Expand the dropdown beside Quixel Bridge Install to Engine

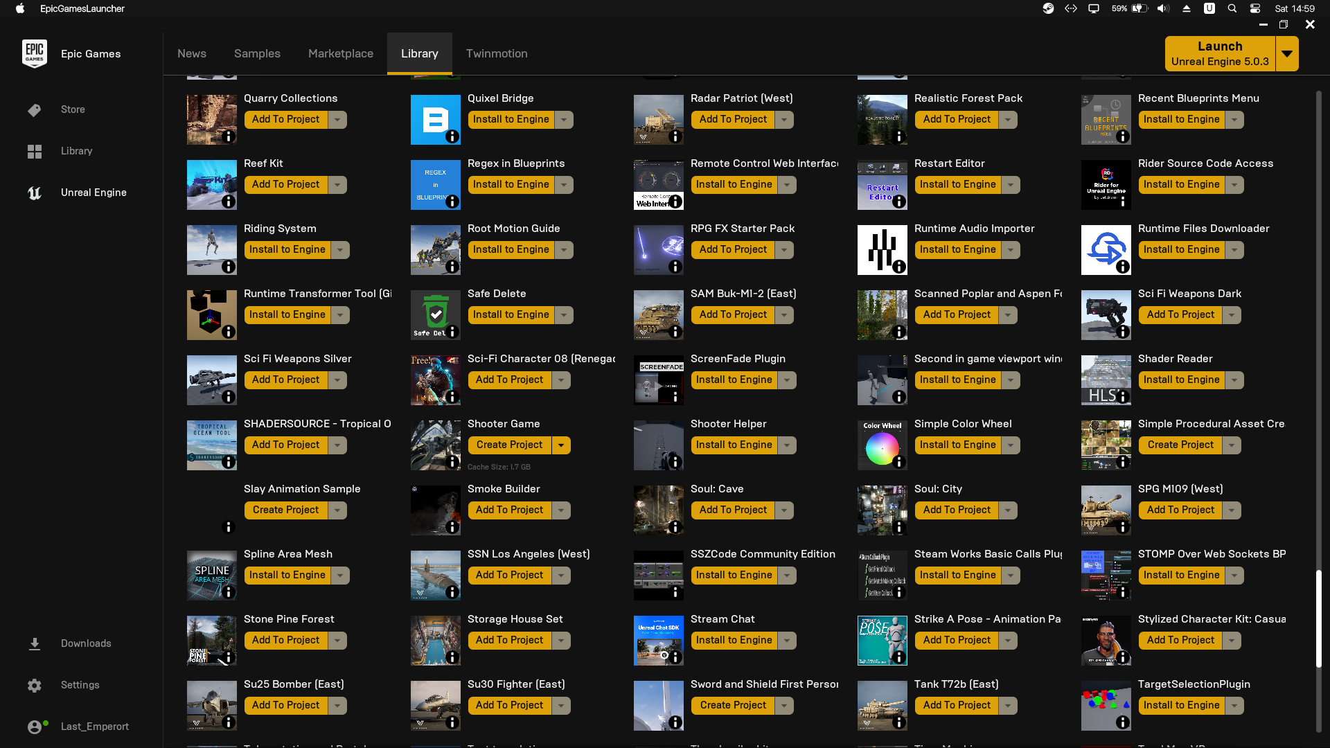pos(565,120)
